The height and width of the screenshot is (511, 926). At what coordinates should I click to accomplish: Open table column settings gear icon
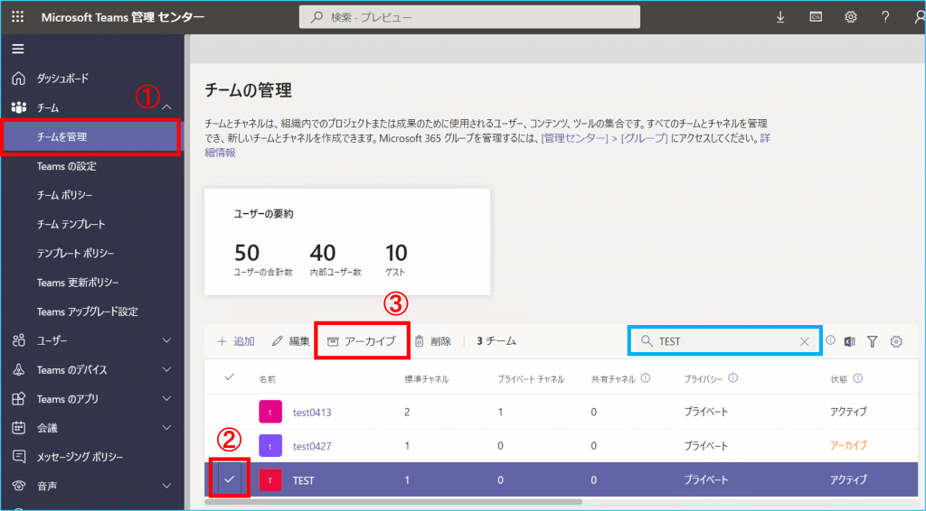[896, 341]
